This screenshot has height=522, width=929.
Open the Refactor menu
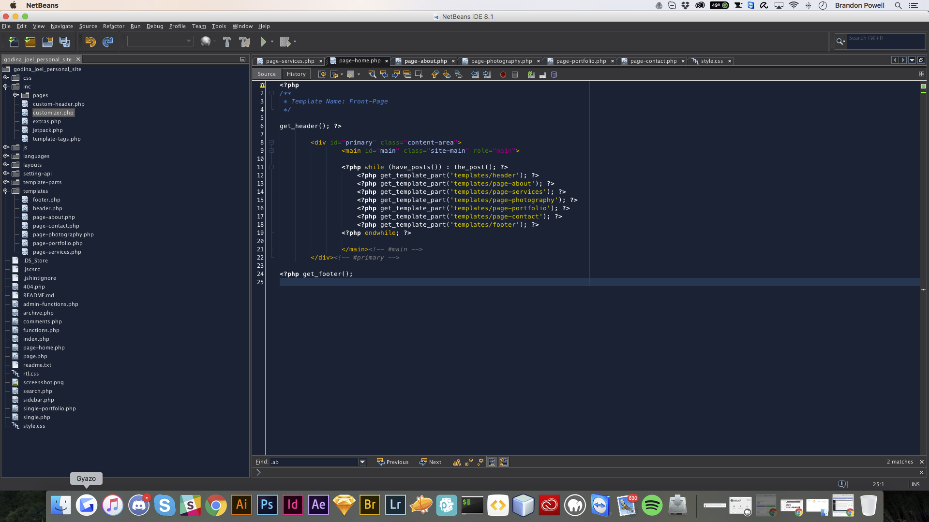point(113,26)
